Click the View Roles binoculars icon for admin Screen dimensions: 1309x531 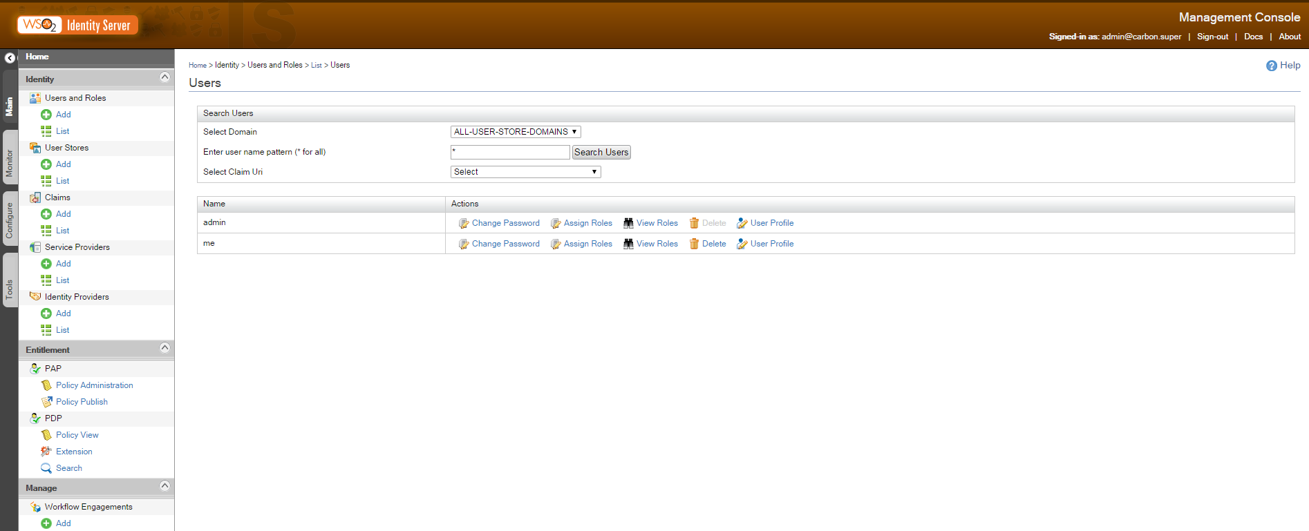click(x=628, y=223)
